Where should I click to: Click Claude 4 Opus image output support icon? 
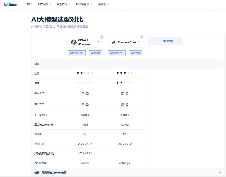tap(127, 105)
